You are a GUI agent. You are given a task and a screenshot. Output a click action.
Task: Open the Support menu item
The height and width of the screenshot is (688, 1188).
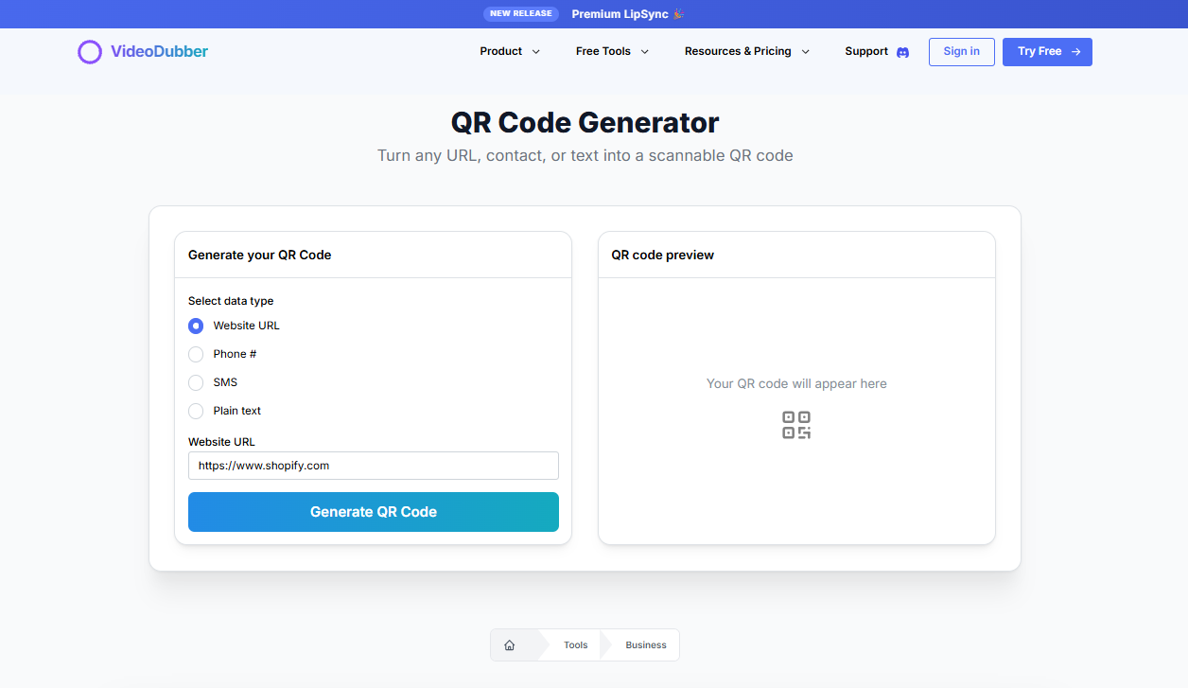[865, 52]
